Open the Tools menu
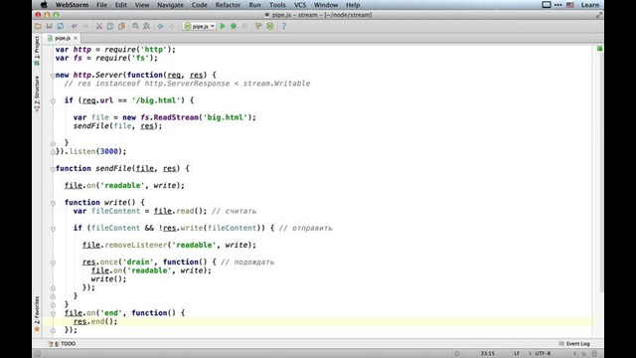Image resolution: width=636 pixels, height=358 pixels. coord(277,5)
